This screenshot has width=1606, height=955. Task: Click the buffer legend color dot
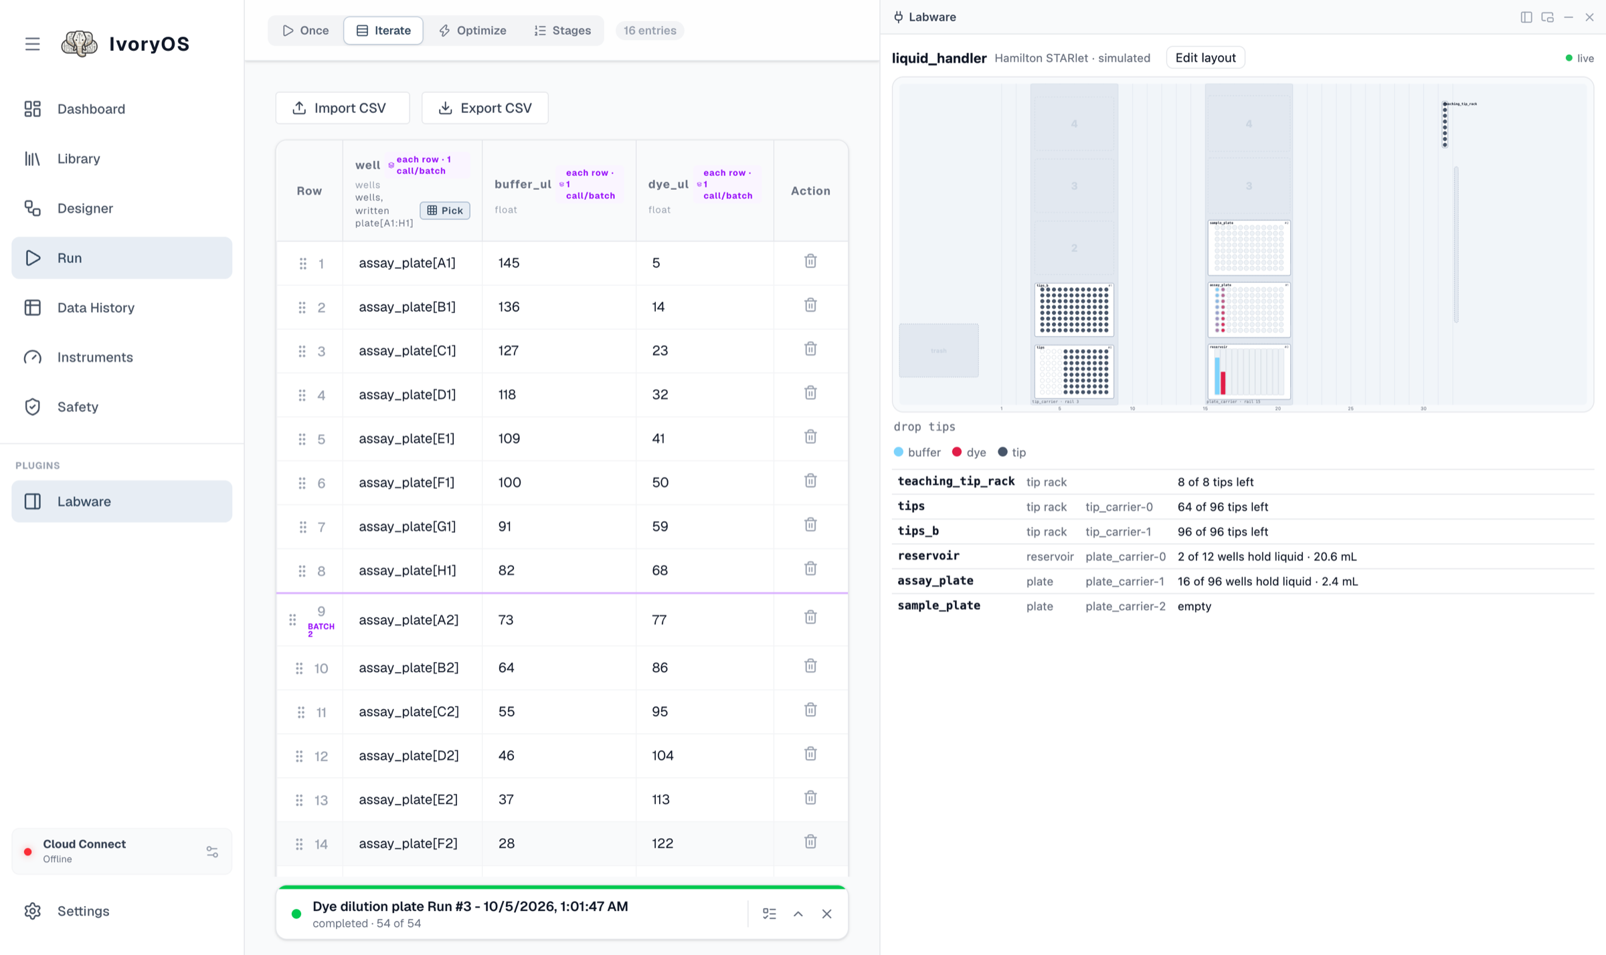(899, 452)
